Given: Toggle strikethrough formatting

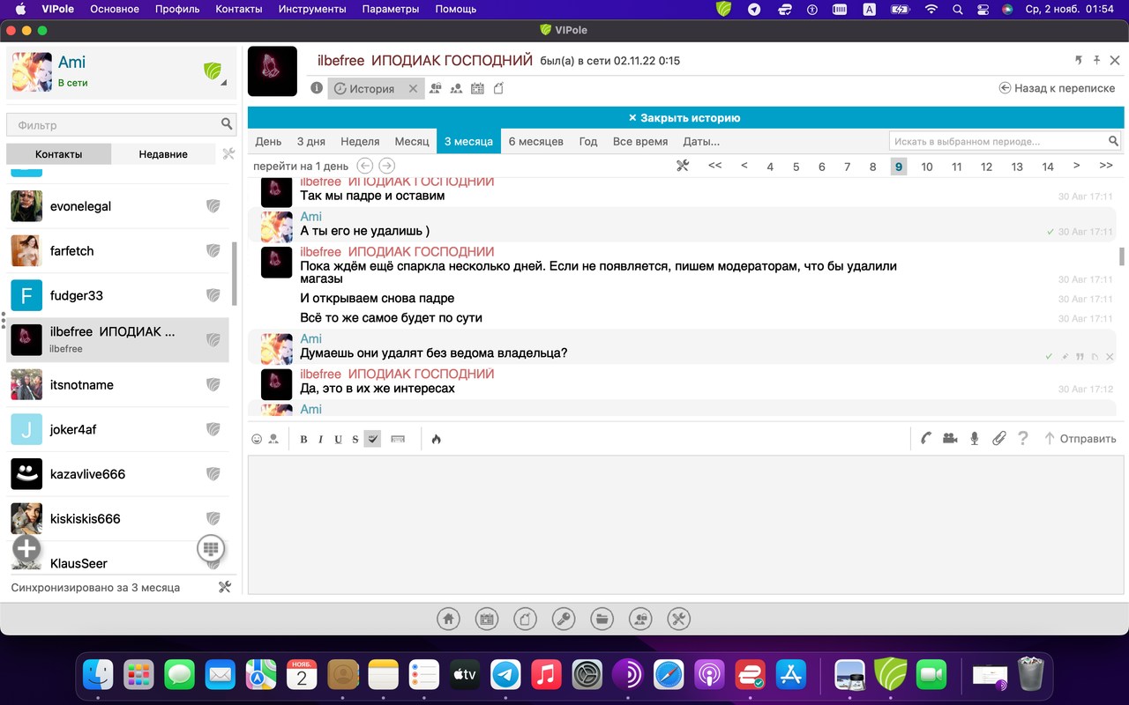Looking at the screenshot, I should (355, 439).
